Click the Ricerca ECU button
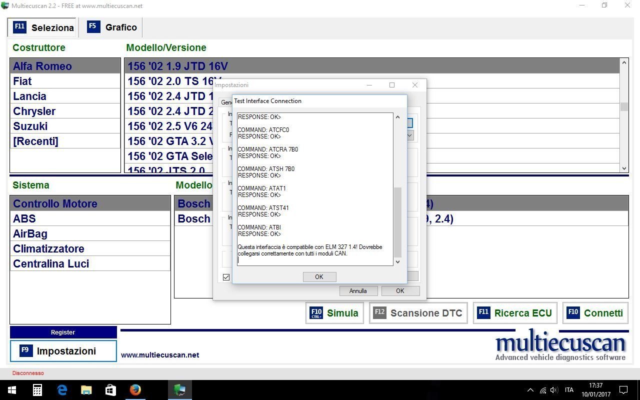The height and width of the screenshot is (400, 640). pos(515,313)
